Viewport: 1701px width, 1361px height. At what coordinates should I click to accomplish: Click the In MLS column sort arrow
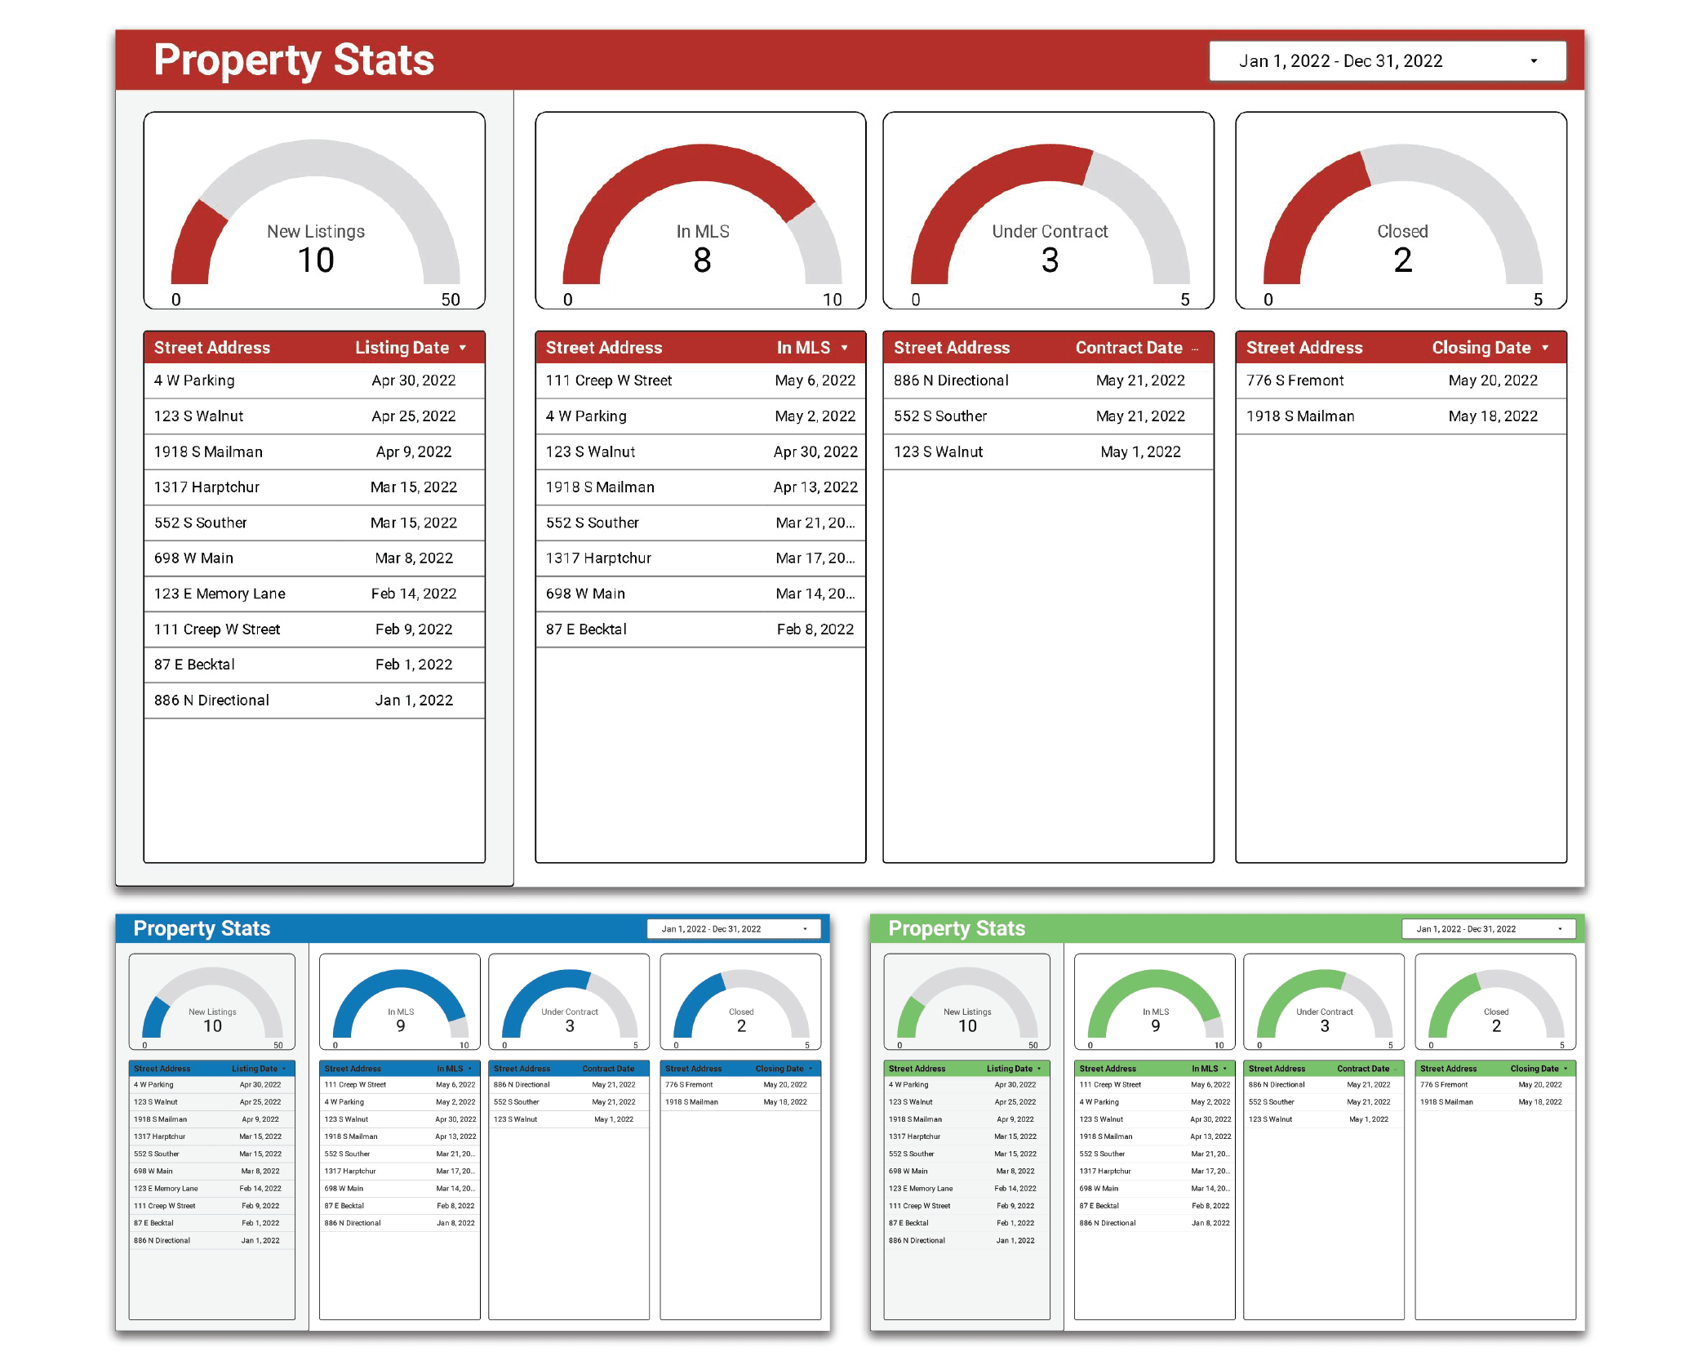[846, 347]
